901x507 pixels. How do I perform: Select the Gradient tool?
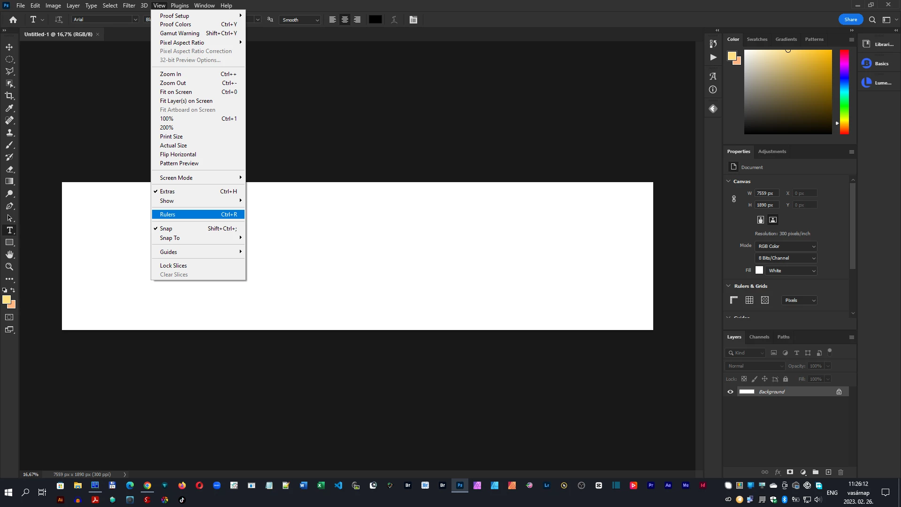9,181
